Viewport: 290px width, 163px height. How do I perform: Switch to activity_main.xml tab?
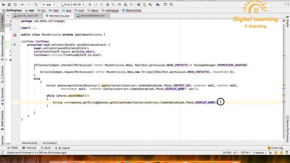[28, 16]
